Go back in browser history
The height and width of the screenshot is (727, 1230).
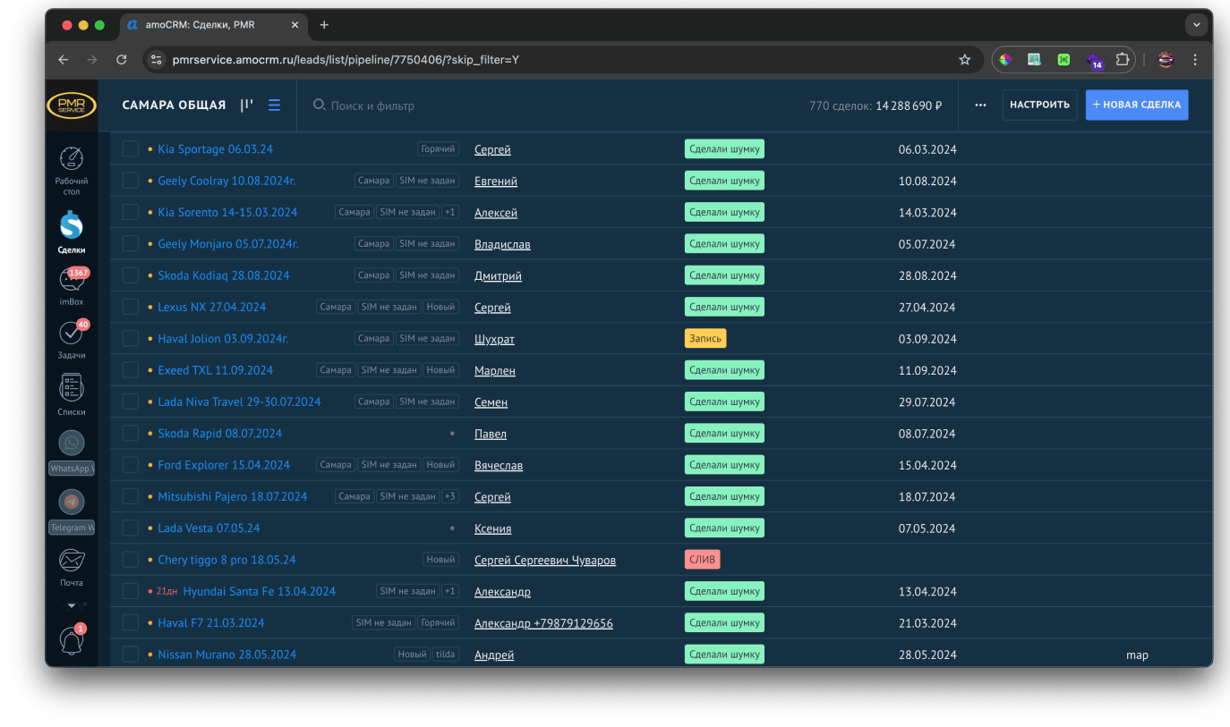(63, 60)
